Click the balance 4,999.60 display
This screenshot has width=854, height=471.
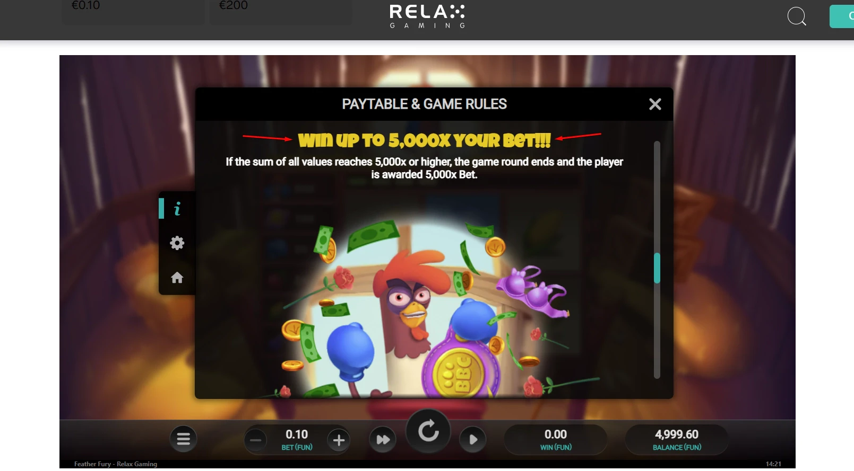point(677,440)
